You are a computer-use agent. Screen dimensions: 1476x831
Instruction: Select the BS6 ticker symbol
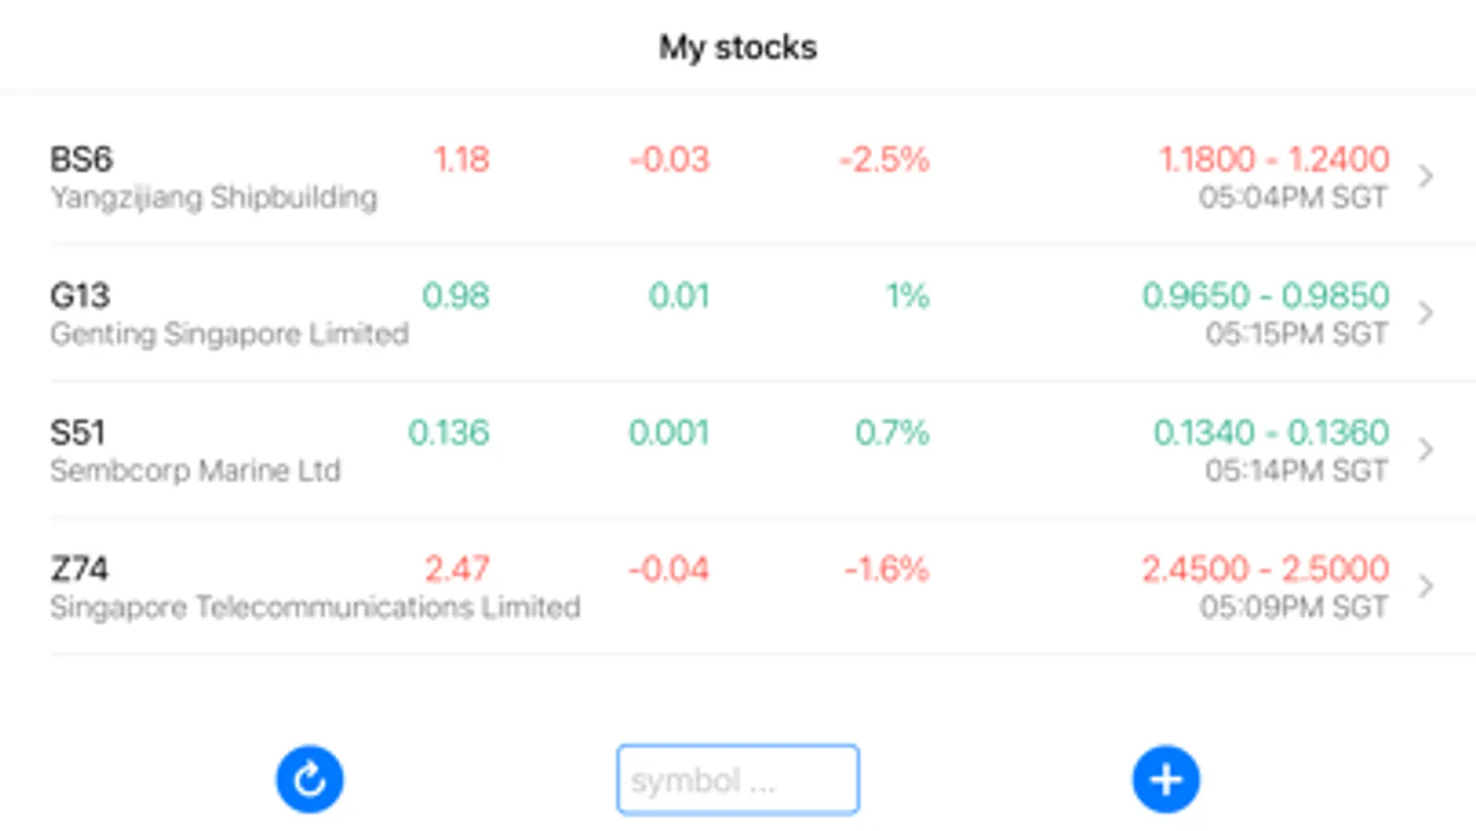coord(81,160)
